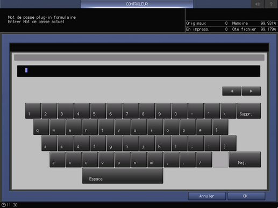Toggle uppercase with Maj. key
This screenshot has width=278, height=208.
(x=245, y=160)
